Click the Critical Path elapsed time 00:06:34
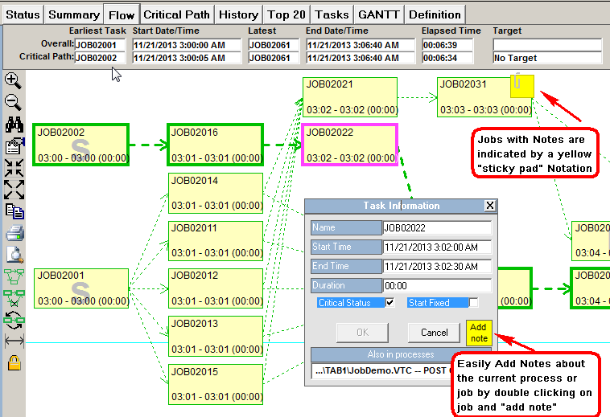 click(x=447, y=58)
